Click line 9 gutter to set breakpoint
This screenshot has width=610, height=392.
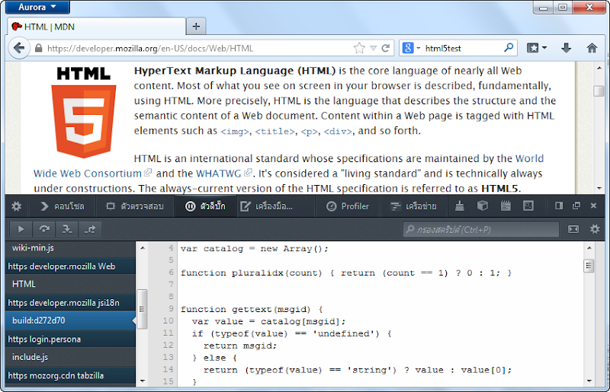[170, 309]
